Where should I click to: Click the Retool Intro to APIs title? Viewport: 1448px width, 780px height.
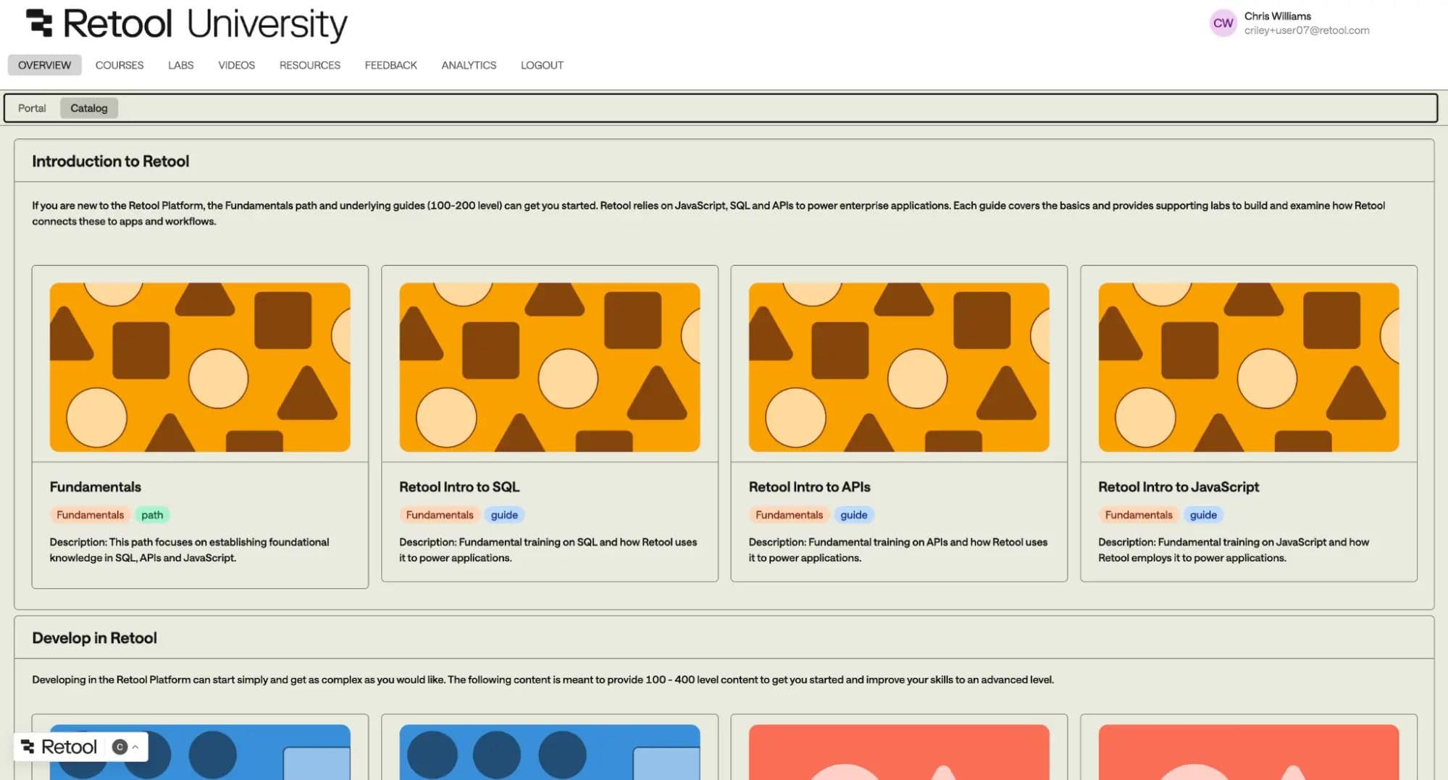[x=809, y=487]
